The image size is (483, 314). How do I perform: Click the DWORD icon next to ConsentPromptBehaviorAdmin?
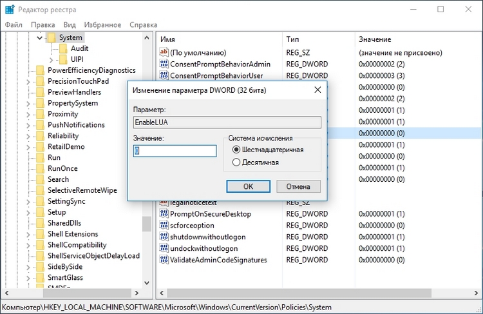click(164, 64)
